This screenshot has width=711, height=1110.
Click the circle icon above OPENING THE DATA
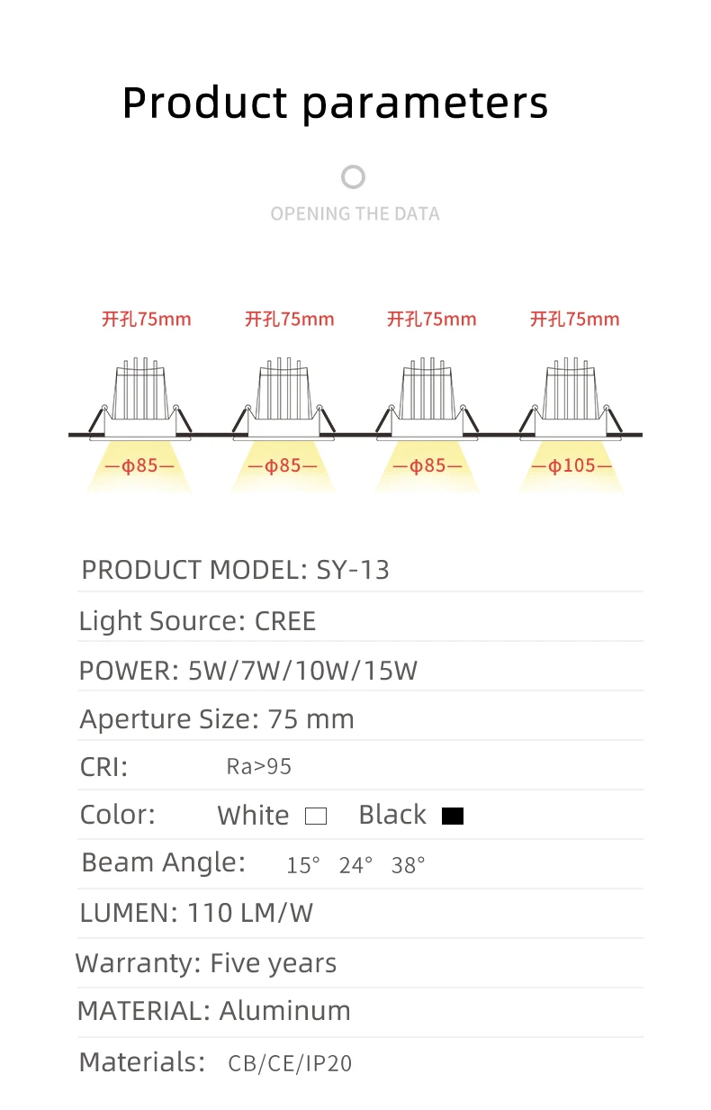coord(354,176)
